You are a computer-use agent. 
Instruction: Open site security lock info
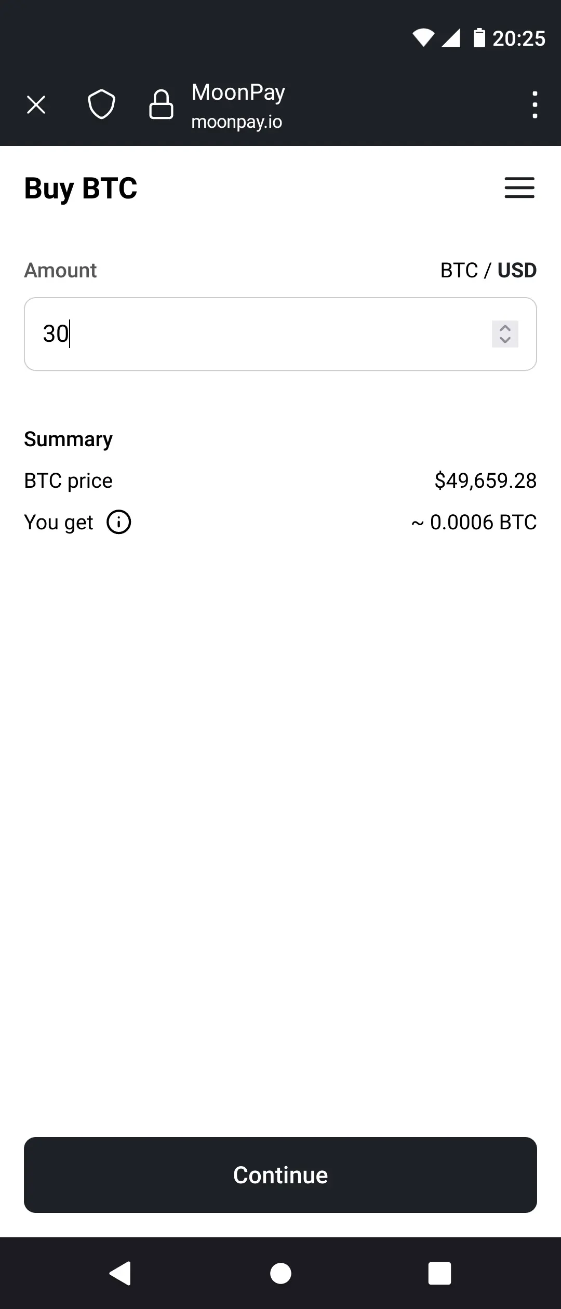[x=161, y=105]
